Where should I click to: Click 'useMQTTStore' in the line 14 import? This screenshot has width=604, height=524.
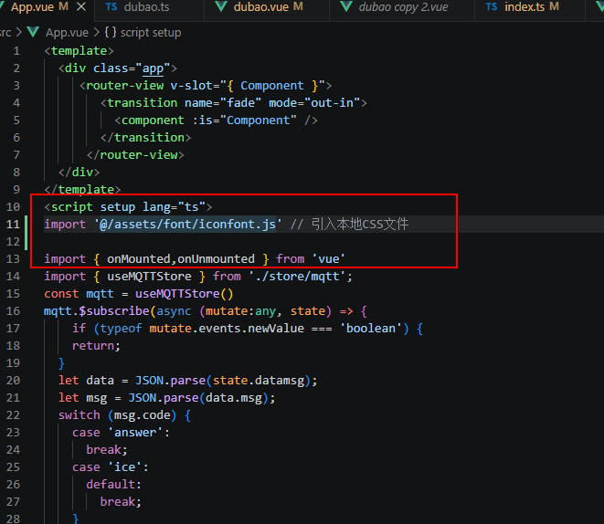(x=149, y=277)
